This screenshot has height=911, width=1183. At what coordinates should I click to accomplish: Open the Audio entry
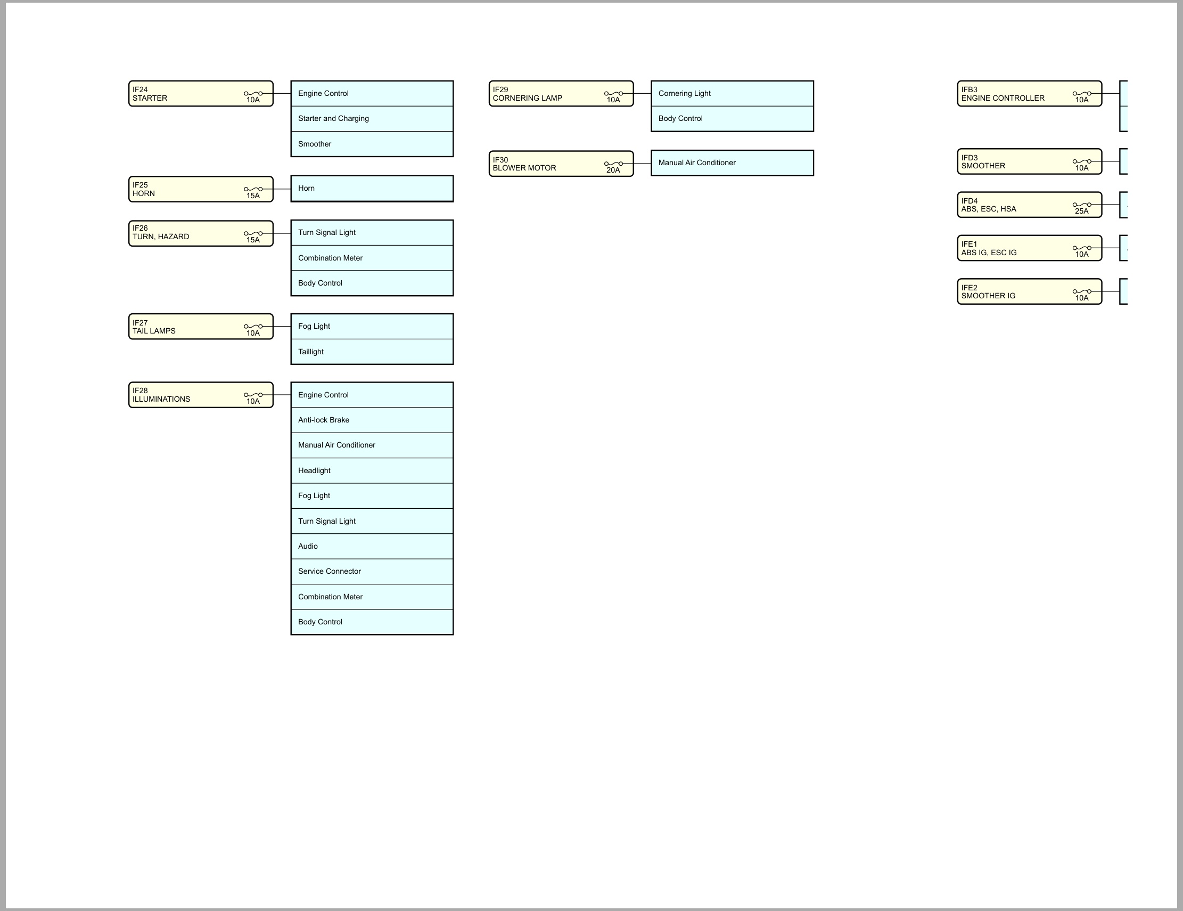tap(372, 546)
